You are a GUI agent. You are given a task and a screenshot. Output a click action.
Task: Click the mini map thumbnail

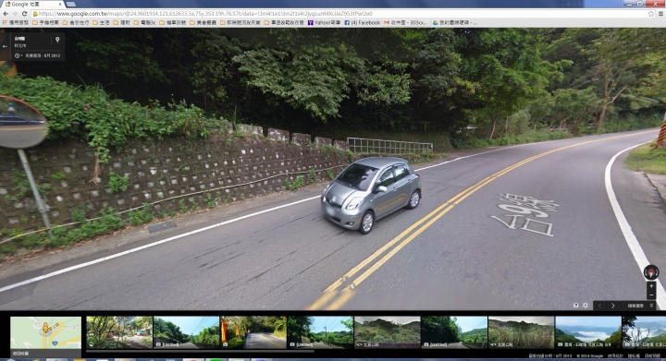coord(46,332)
